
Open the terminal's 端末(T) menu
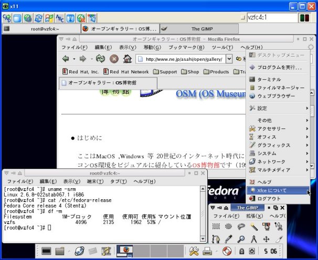click(x=96, y=181)
